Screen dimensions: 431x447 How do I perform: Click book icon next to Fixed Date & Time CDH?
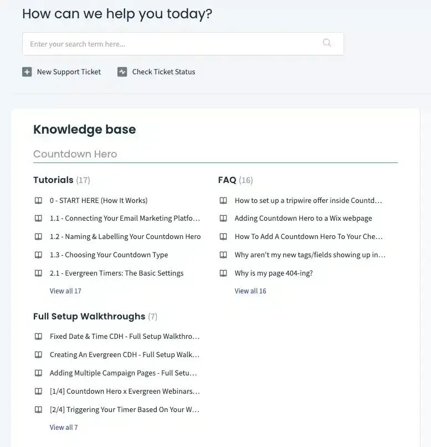tap(38, 337)
